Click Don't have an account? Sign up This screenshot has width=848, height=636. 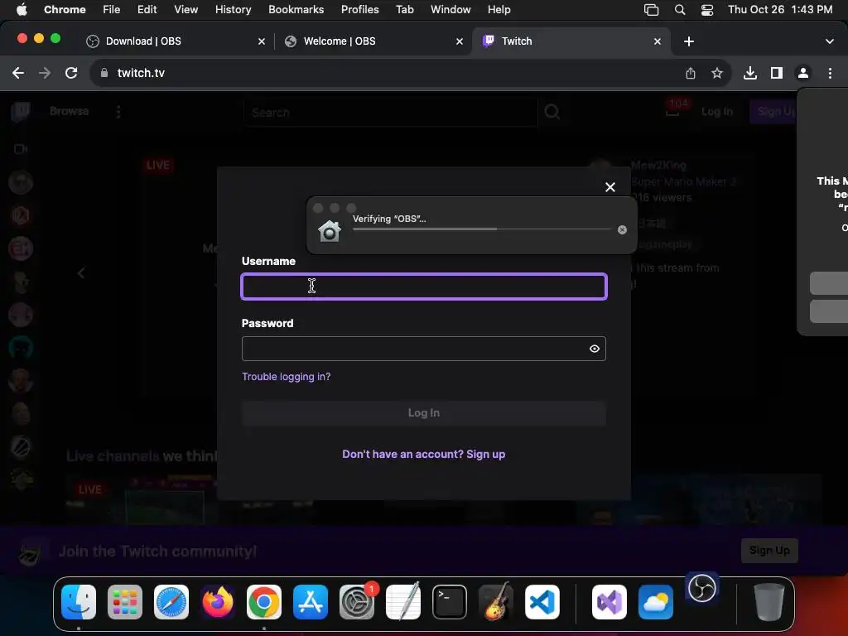point(423,455)
